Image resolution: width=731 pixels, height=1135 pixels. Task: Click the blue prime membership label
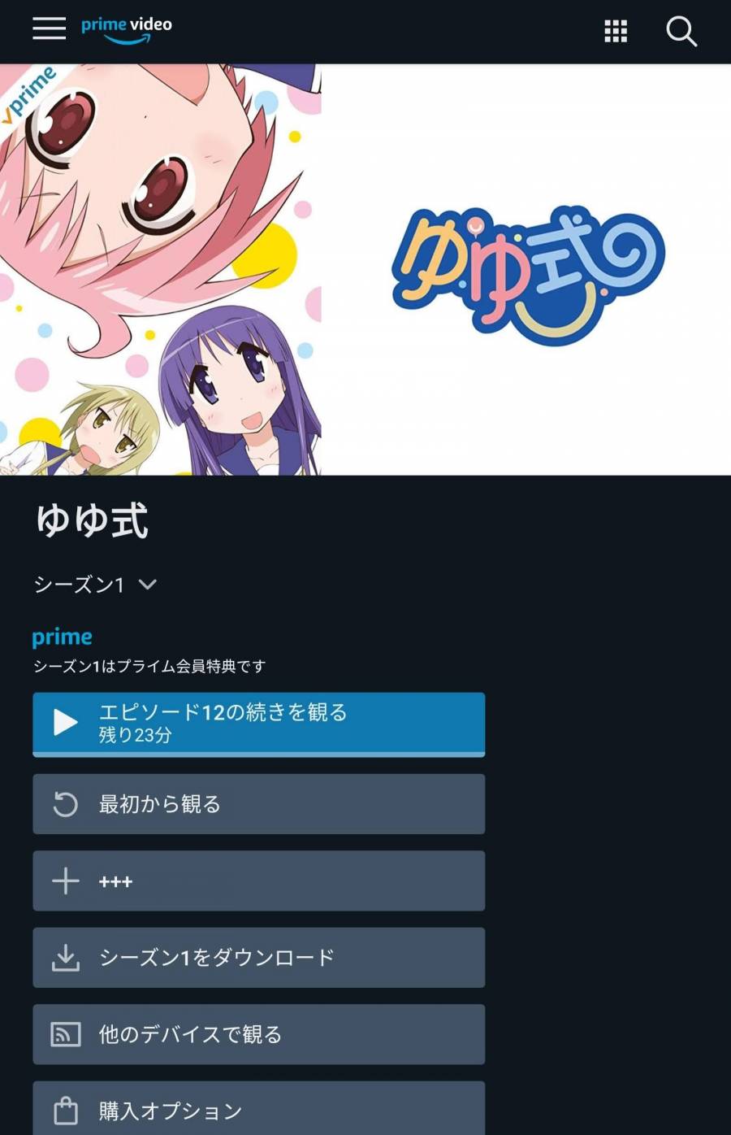(62, 637)
